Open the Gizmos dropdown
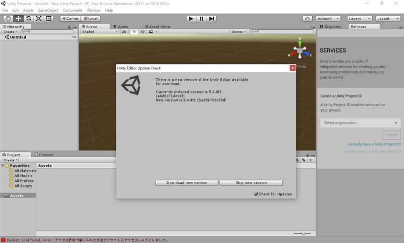Image resolution: width=404 pixels, height=243 pixels. point(238,31)
